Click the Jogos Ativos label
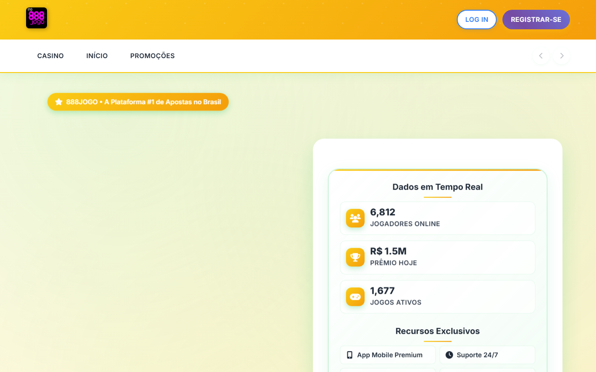The height and width of the screenshot is (372, 596). [x=396, y=302]
